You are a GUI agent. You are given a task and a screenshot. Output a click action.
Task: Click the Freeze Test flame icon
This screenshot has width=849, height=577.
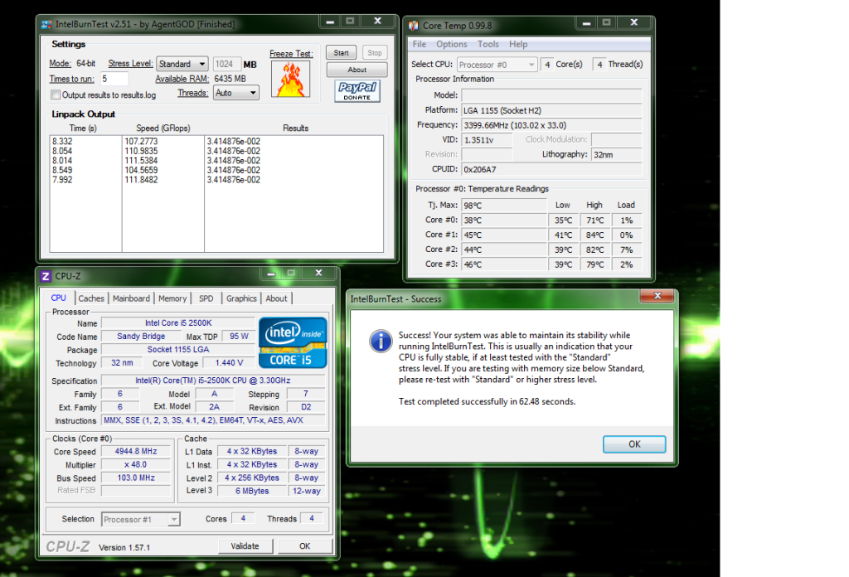pos(291,79)
